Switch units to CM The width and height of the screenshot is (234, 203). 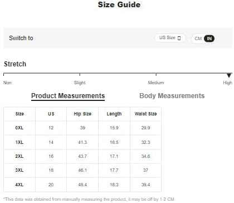click(x=198, y=38)
